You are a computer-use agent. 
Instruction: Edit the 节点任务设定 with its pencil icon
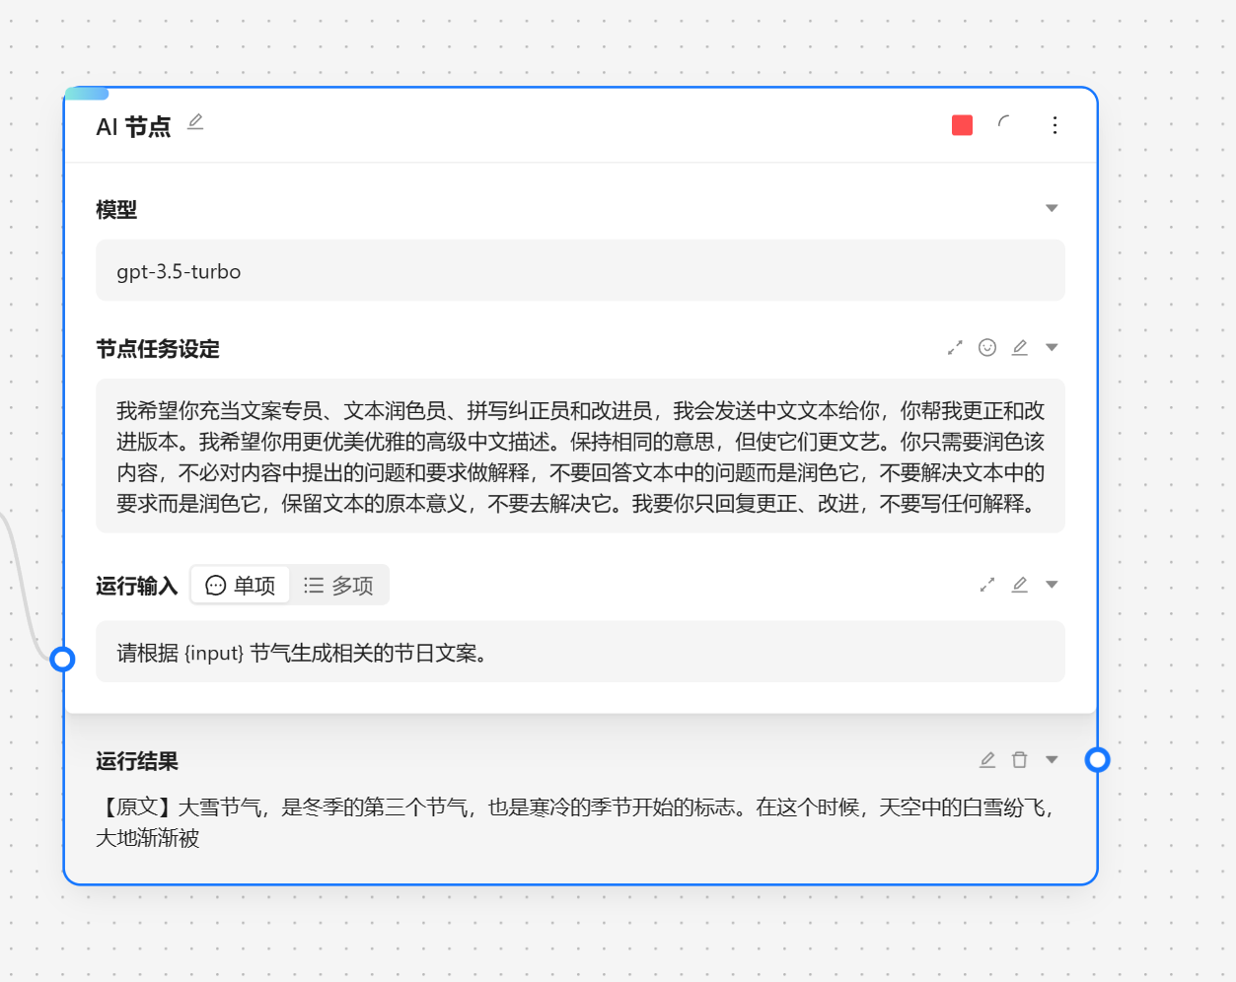click(x=1020, y=347)
